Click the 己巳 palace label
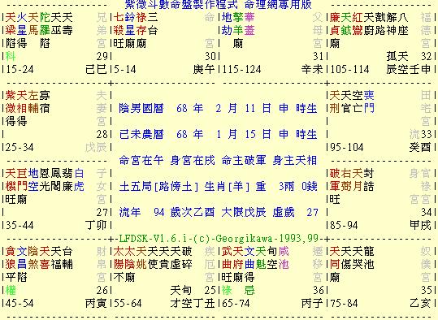This screenshot has height=320, width=438. (96, 70)
